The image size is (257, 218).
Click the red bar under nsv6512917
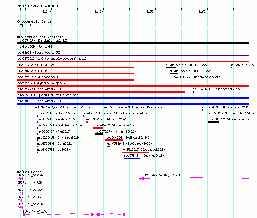coord(135,152)
